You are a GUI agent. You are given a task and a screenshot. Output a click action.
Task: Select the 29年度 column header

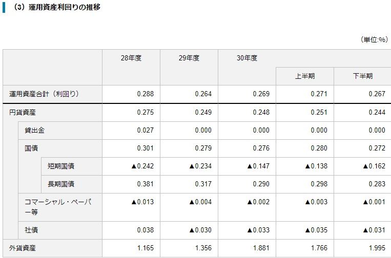(189, 58)
